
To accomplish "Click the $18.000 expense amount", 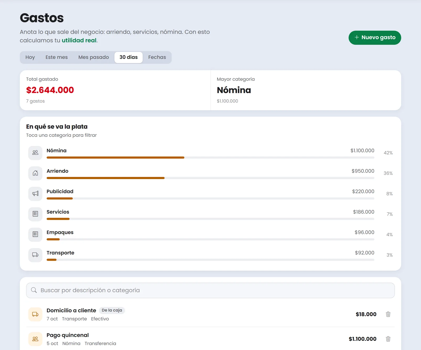I will pyautogui.click(x=366, y=314).
